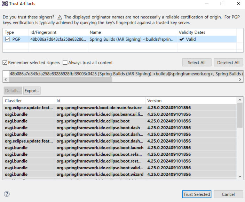Click horizontal scrollbar right arrow
The height and width of the screenshot is (202, 245).
tap(240, 80)
